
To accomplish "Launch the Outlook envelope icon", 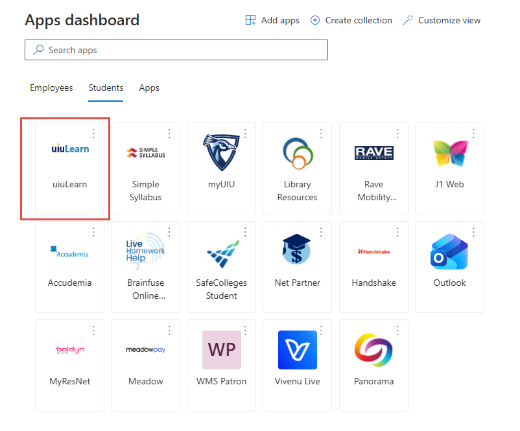I will pos(449,251).
